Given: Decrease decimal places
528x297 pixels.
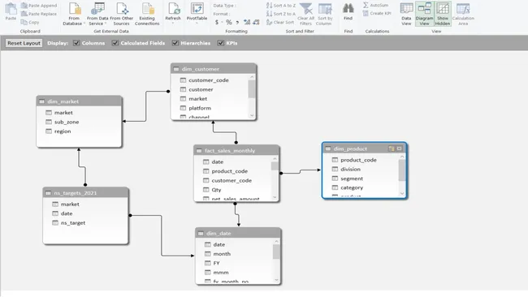Looking at the screenshot, I should (256, 22).
